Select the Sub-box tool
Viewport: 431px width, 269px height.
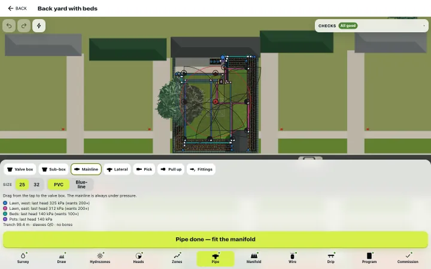point(54,169)
